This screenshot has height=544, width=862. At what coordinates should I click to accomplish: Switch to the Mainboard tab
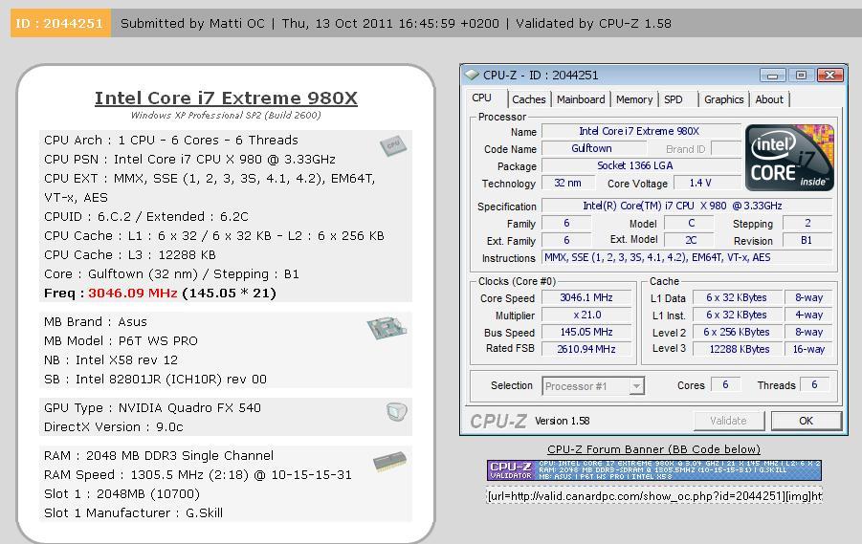[x=581, y=99]
